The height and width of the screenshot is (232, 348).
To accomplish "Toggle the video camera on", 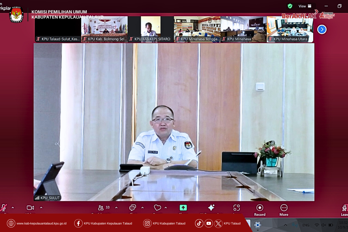I will pos(30,208).
